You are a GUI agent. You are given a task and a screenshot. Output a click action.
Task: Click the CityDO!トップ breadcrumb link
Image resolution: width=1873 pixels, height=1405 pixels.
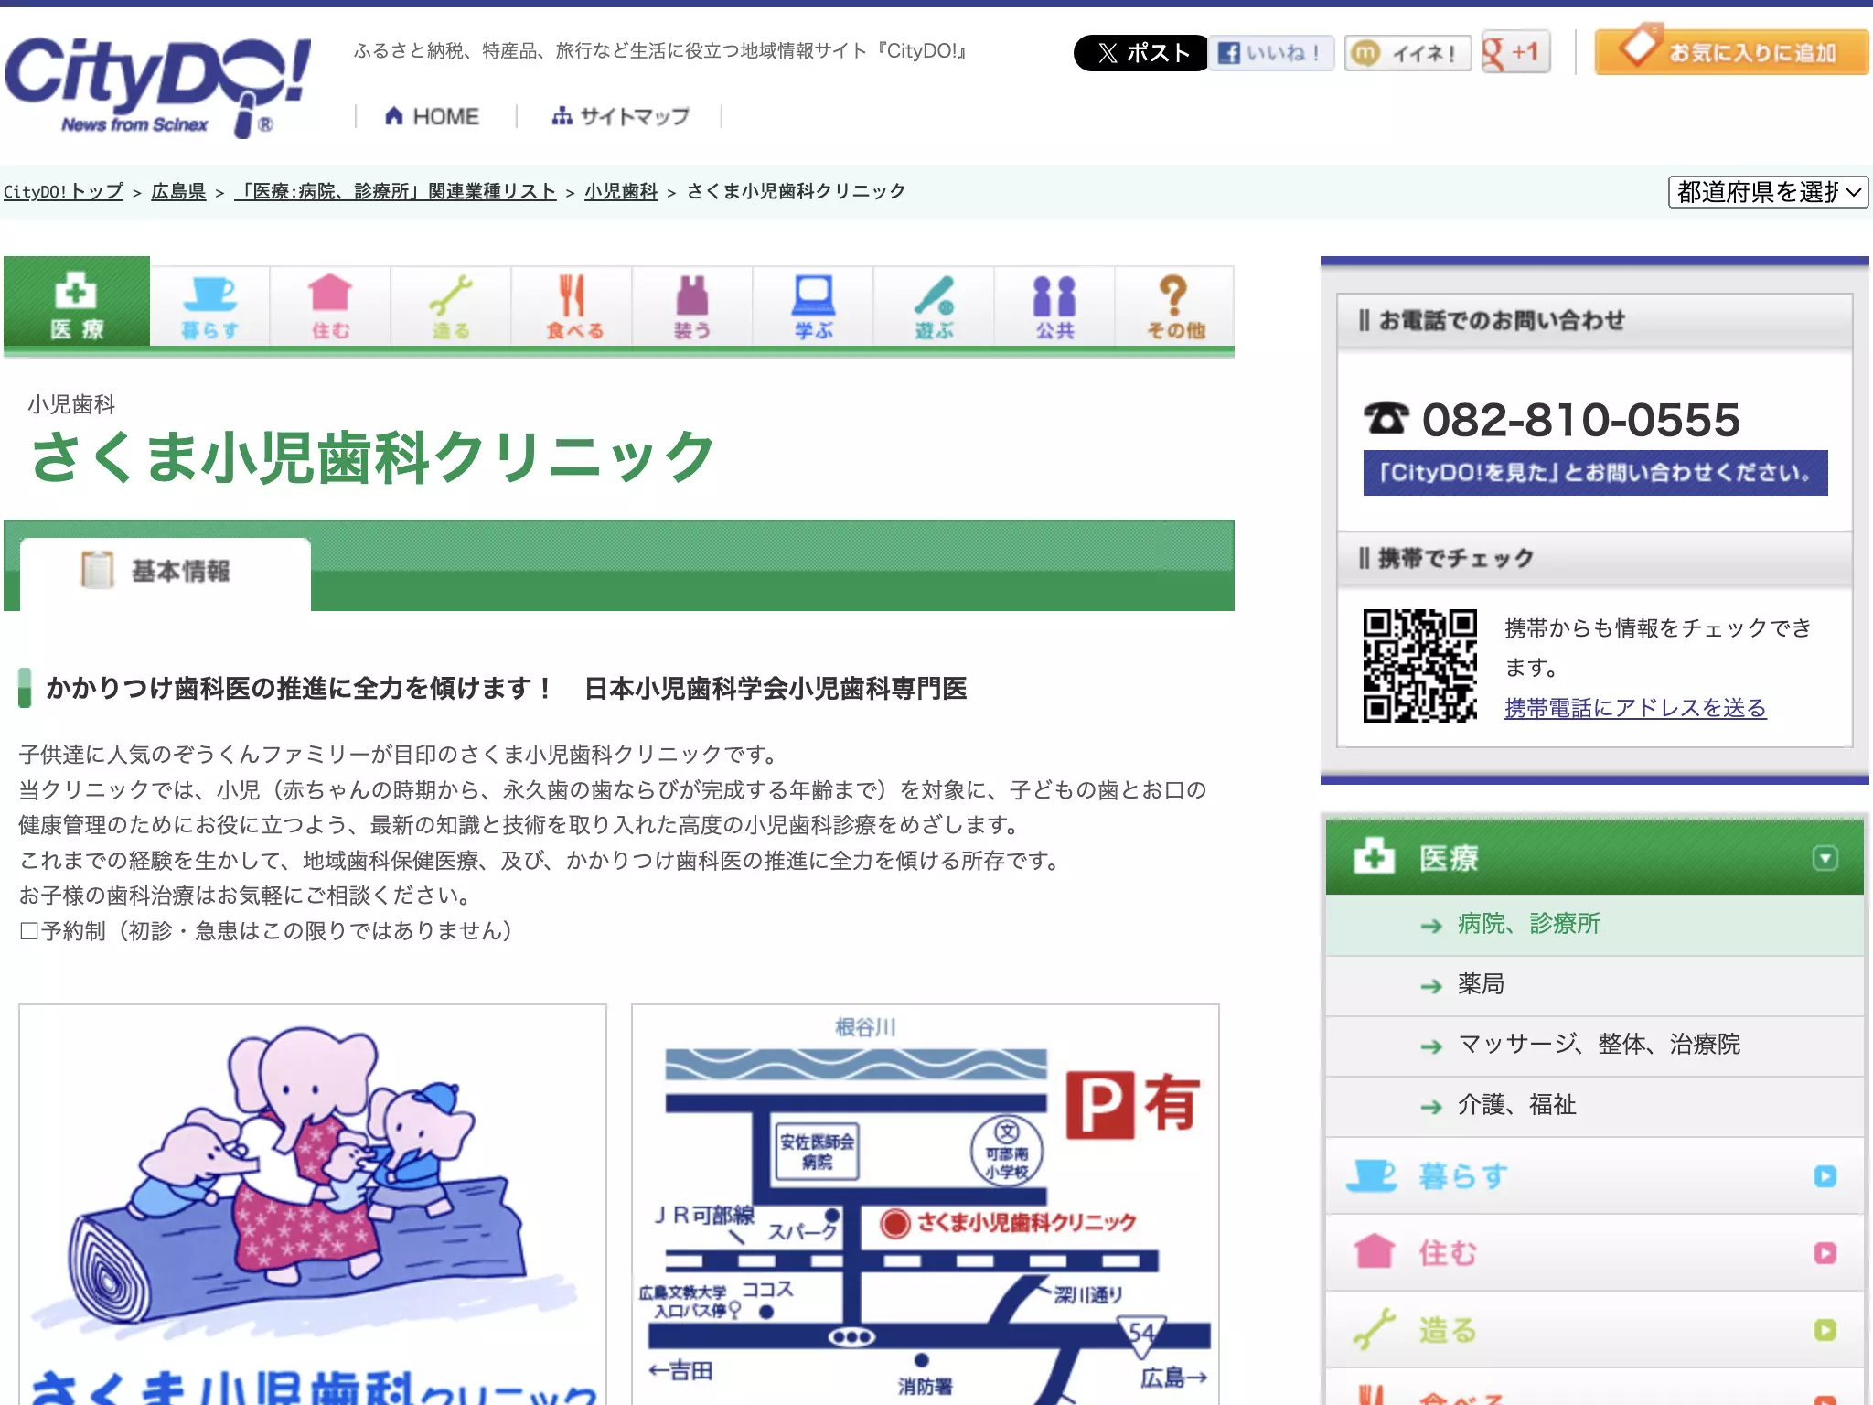point(64,192)
